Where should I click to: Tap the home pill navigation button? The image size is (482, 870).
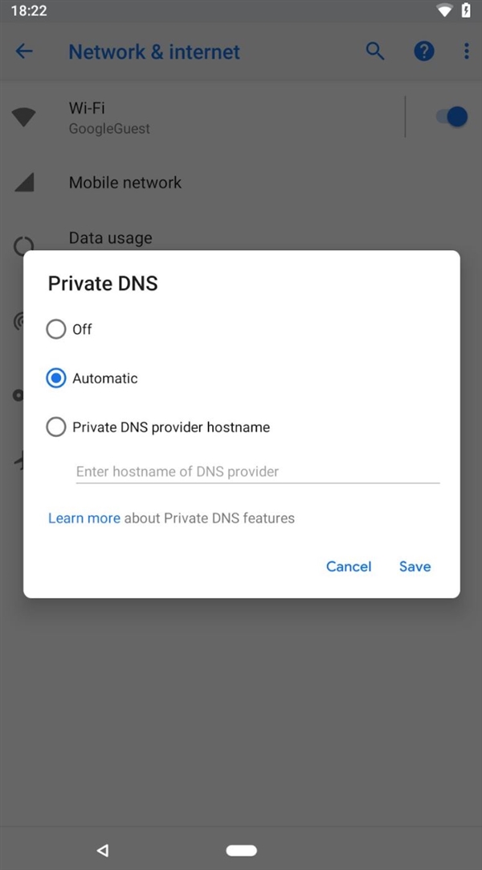[x=241, y=850]
